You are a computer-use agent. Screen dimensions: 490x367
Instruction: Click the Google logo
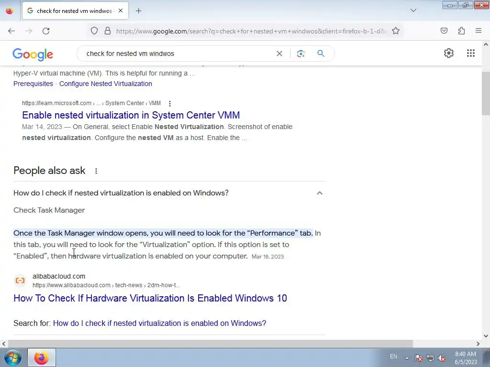point(33,54)
